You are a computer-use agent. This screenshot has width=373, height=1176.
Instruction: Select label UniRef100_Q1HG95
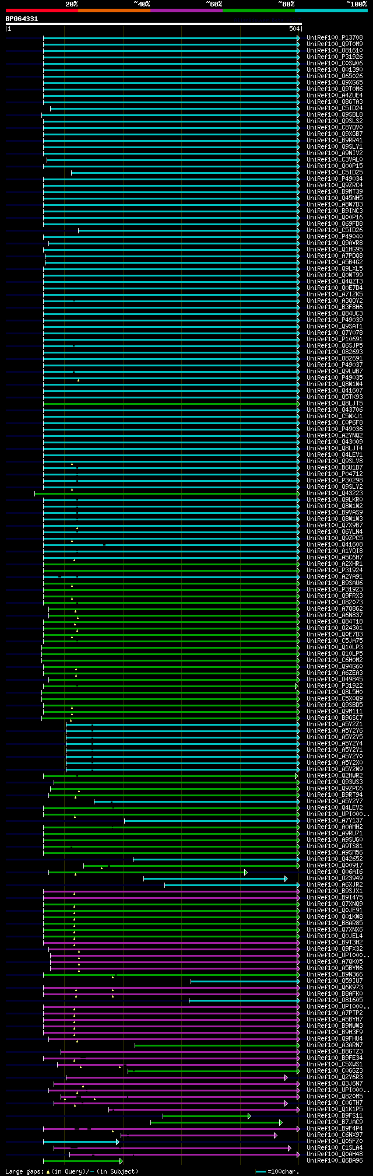pyautogui.click(x=335, y=250)
